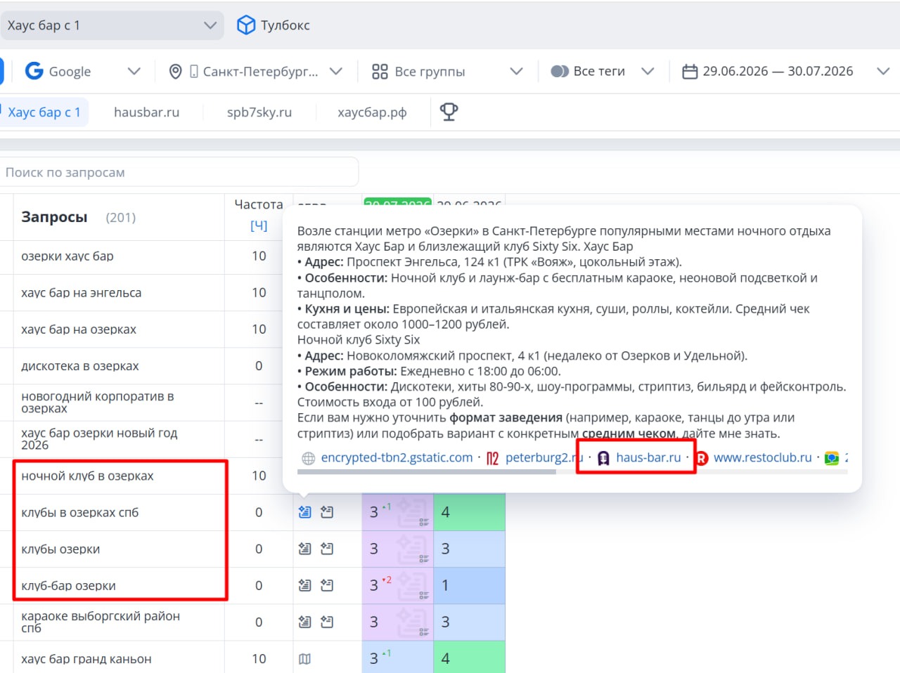This screenshot has width=900, height=673.
Task: Expand the Санкт-Петербург region chevron
Action: point(336,72)
